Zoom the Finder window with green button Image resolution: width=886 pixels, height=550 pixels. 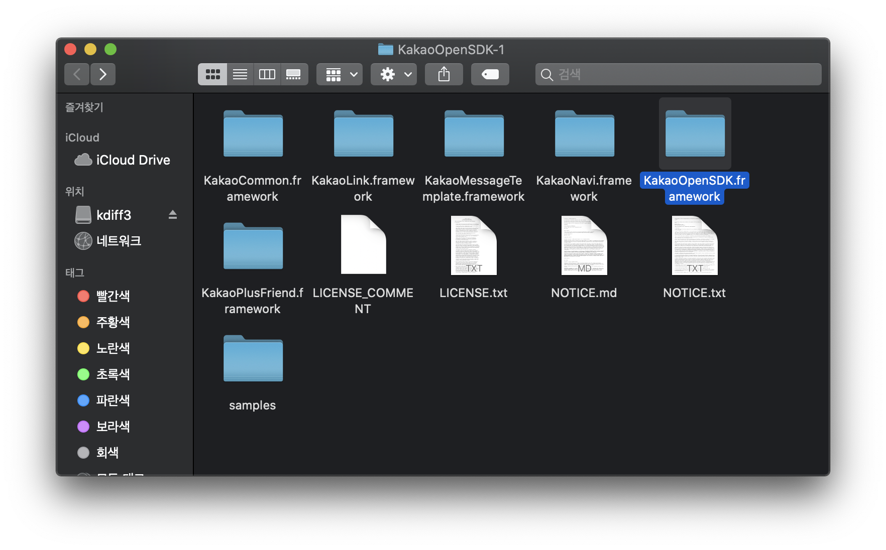pyautogui.click(x=110, y=49)
